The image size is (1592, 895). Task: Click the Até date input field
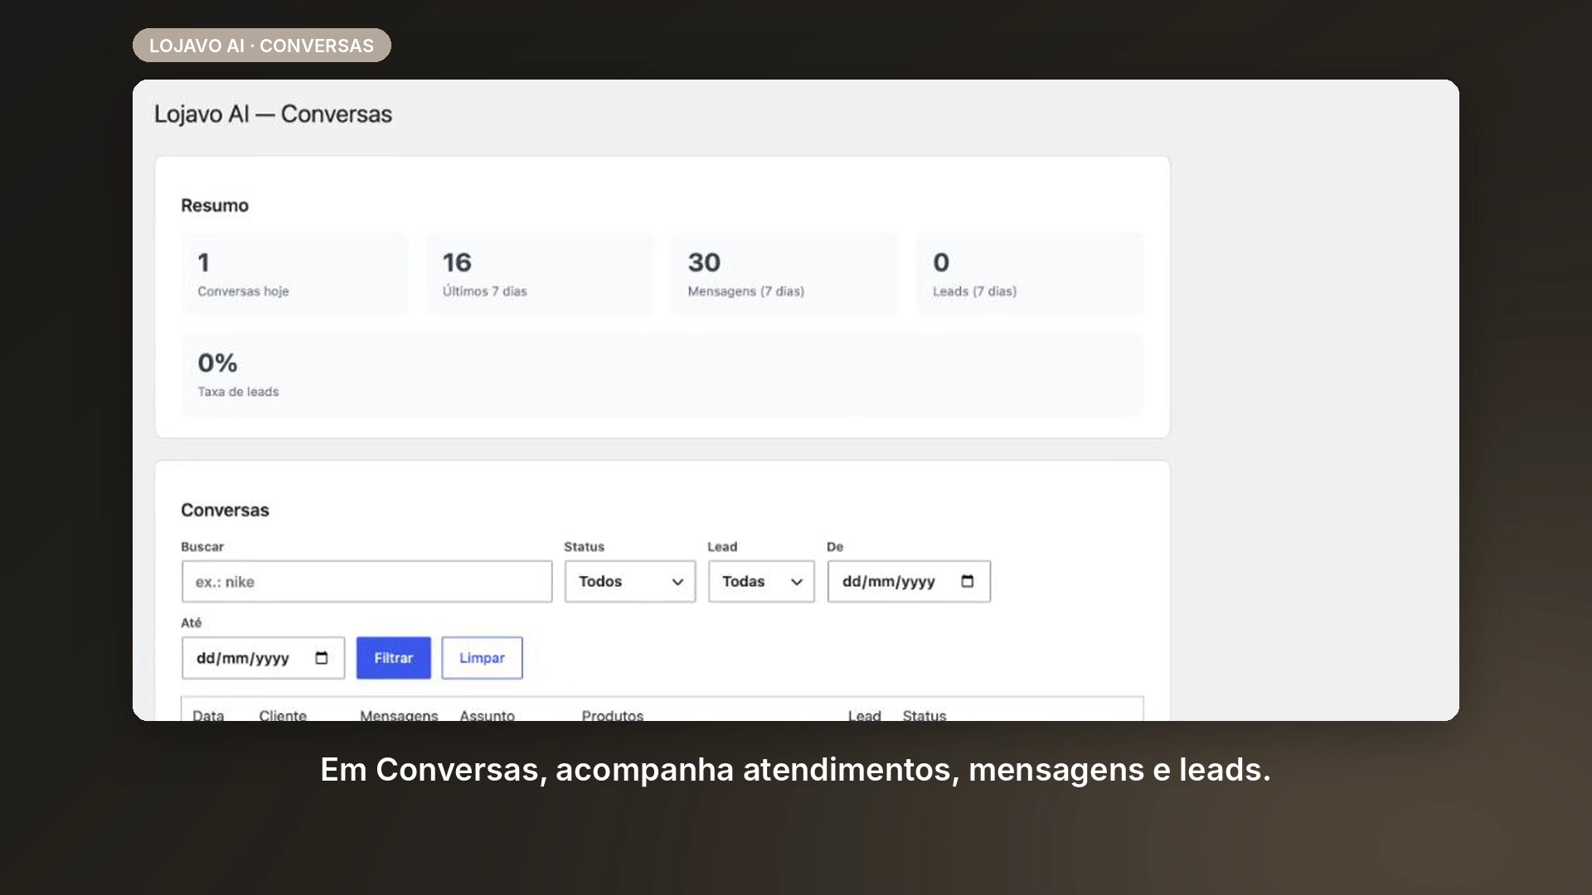click(263, 657)
